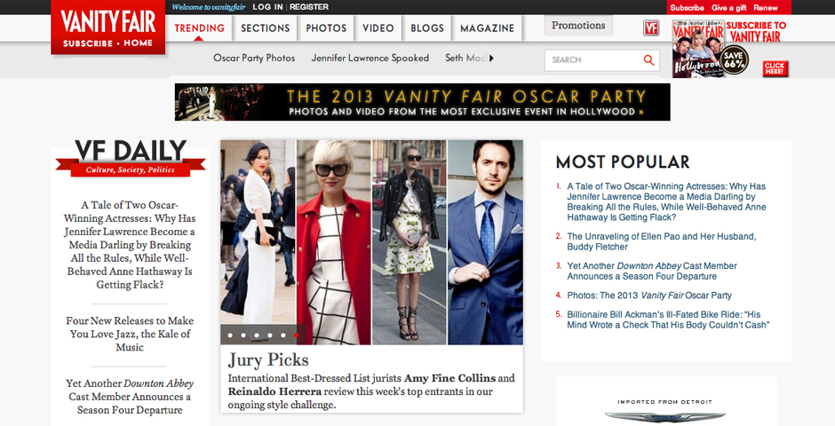
Task: Click Reinaldo Herrera name
Action: coord(274,391)
